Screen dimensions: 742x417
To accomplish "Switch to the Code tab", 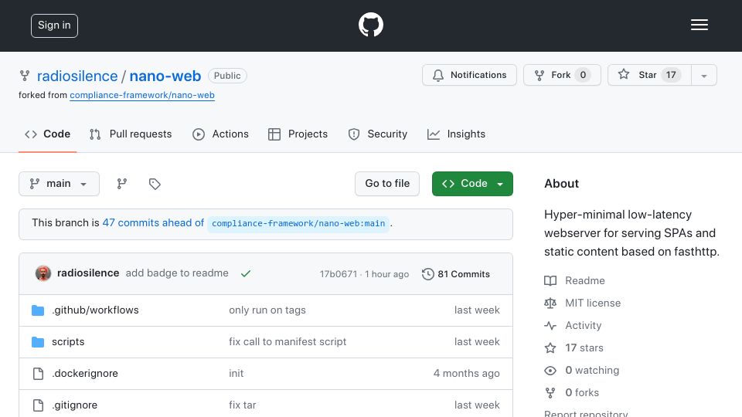I will (47, 134).
